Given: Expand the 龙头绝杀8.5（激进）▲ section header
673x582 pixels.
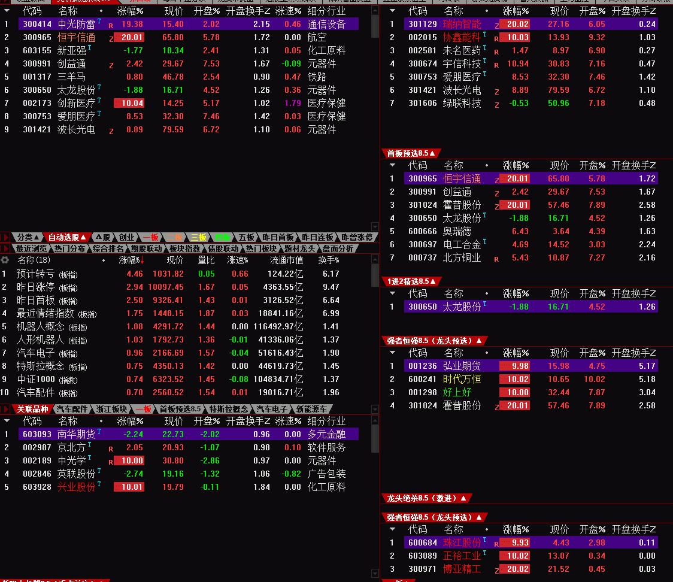Looking at the screenshot, I should click(x=426, y=498).
